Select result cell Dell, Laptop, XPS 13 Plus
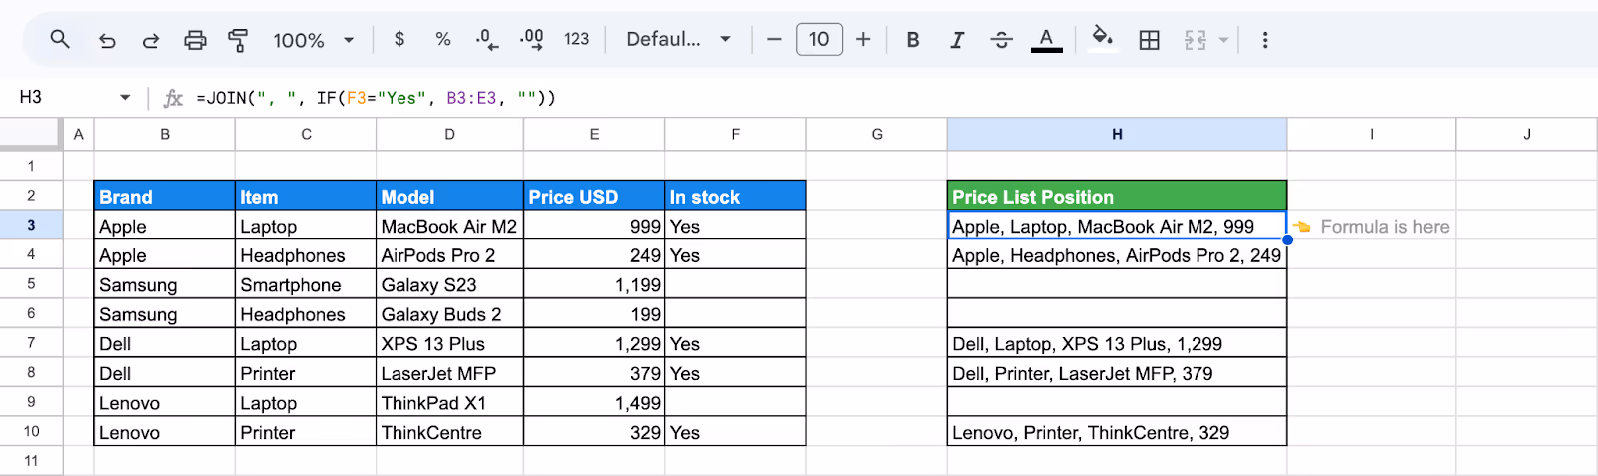 coord(1117,343)
